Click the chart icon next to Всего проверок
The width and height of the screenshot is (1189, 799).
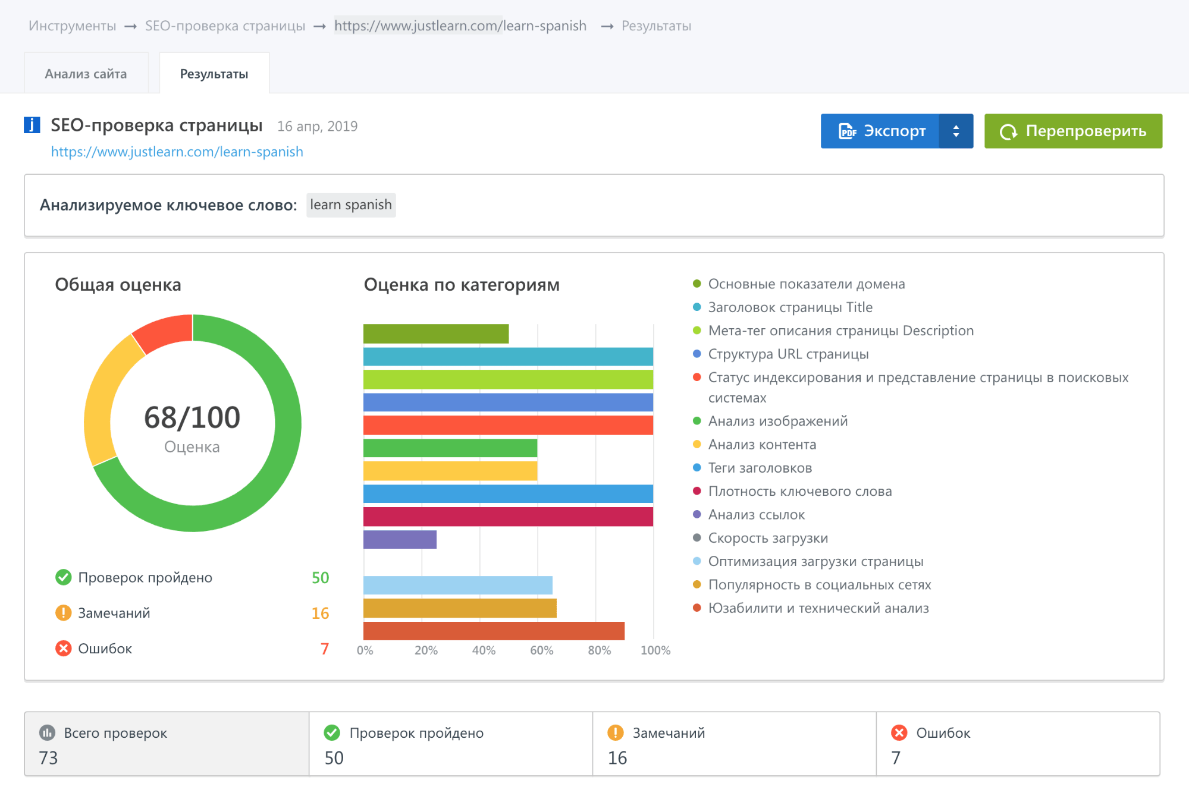pyautogui.click(x=47, y=733)
